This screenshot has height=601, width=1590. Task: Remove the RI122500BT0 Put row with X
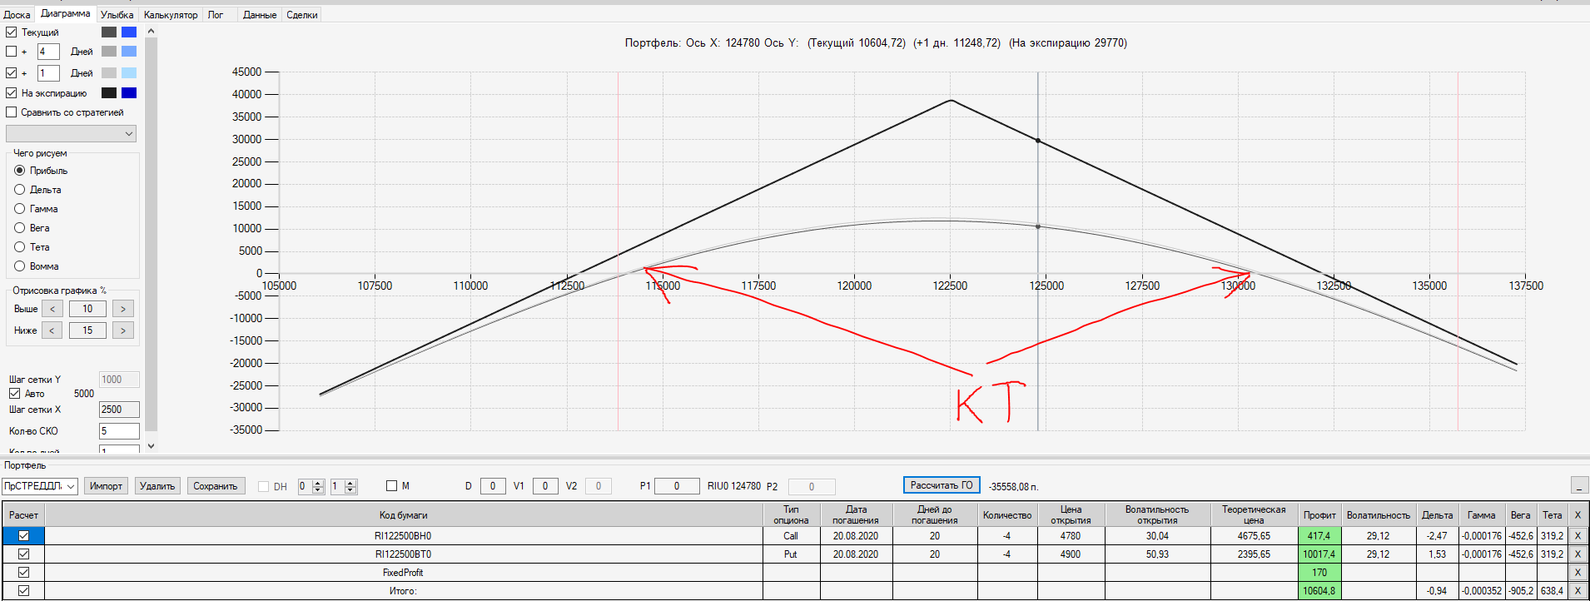tap(1578, 554)
